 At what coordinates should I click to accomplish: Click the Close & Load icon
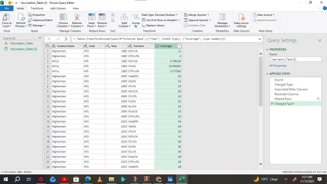coord(6,17)
